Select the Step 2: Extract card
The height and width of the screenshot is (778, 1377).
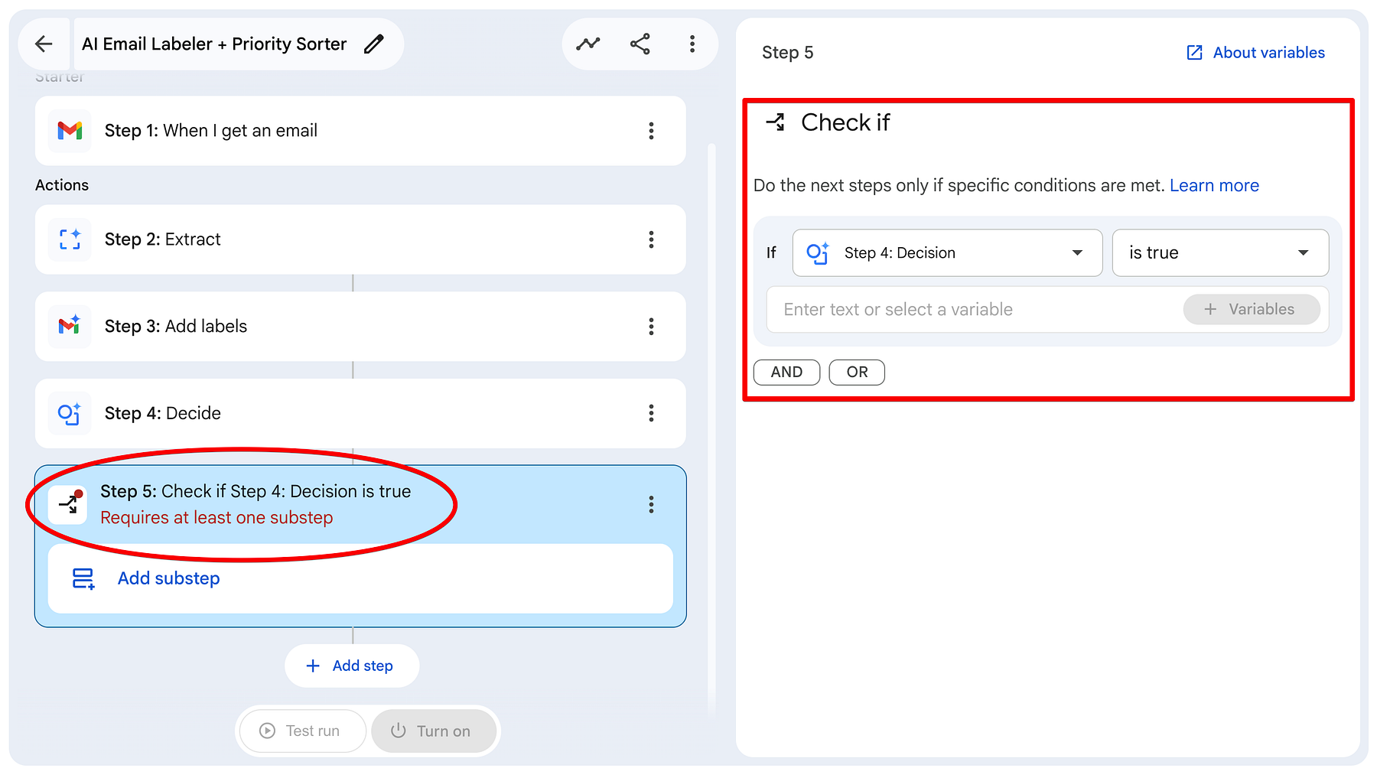360,239
